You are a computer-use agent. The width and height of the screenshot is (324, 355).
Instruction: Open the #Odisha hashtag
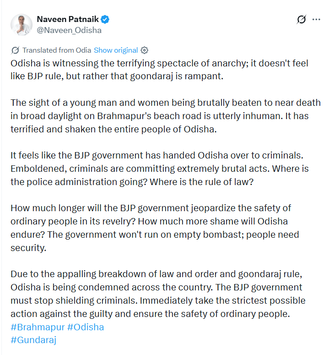coord(86,327)
